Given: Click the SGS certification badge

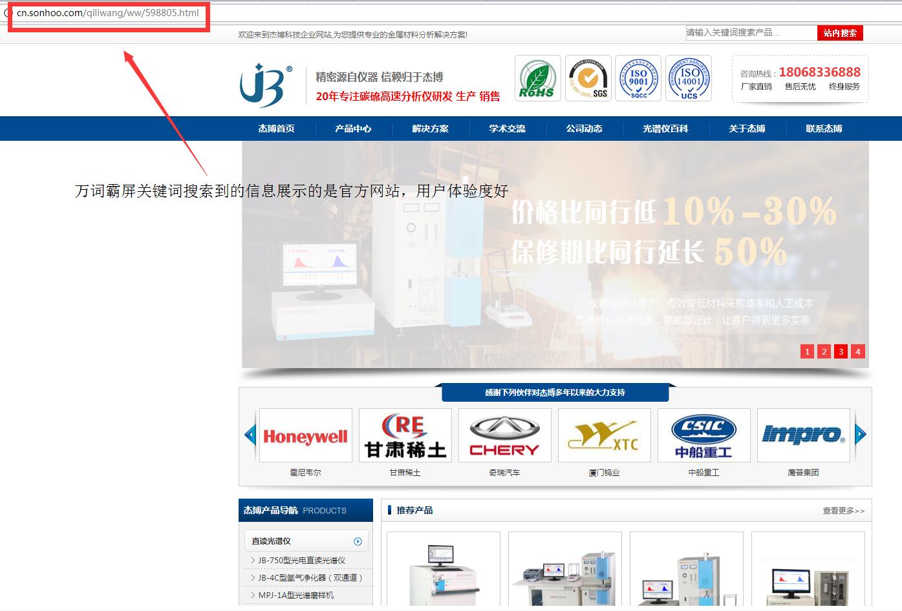Looking at the screenshot, I should [587, 78].
